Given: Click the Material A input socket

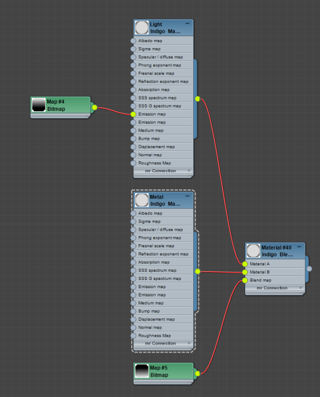Looking at the screenshot, I should [245, 264].
